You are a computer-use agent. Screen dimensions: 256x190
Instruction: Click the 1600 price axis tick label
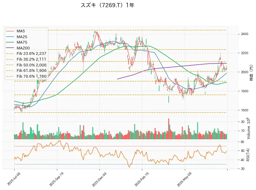click(x=244, y=110)
